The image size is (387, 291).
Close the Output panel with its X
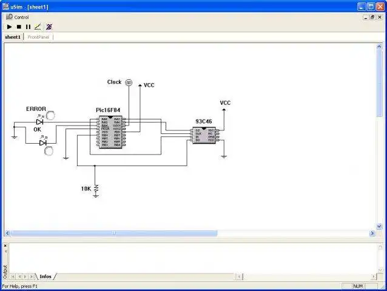click(x=5, y=246)
